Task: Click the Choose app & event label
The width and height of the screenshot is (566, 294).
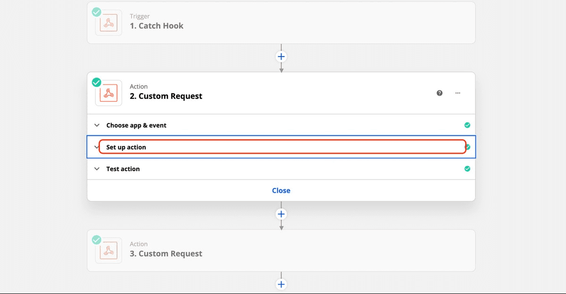Action: (136, 125)
